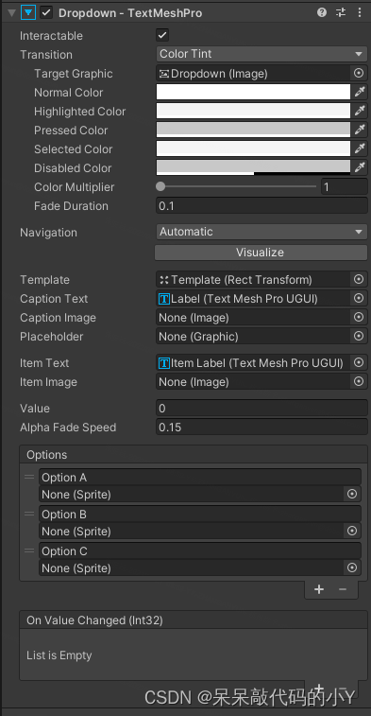Open the component preset settings icon

[341, 13]
